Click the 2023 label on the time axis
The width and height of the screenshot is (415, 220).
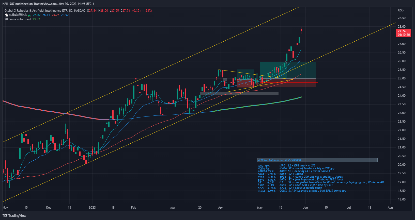coord(92,208)
